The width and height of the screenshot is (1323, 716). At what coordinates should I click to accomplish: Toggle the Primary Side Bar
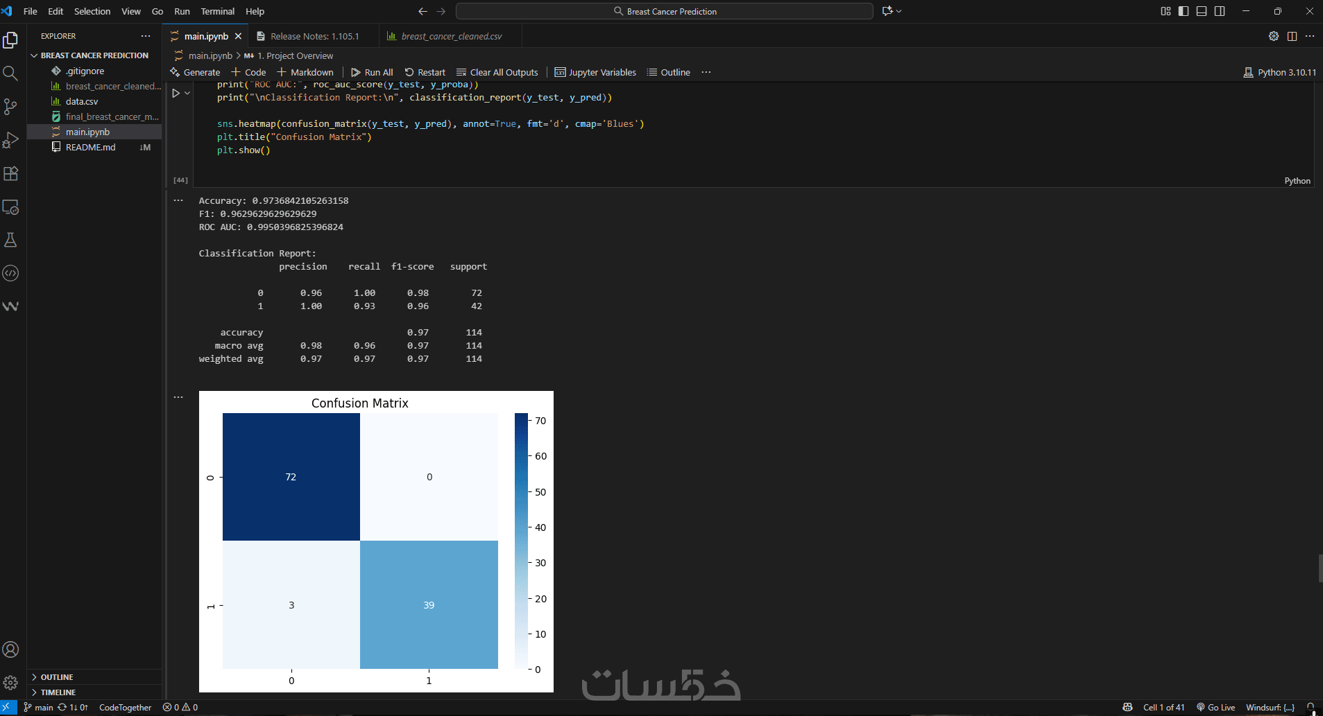[x=1184, y=11]
